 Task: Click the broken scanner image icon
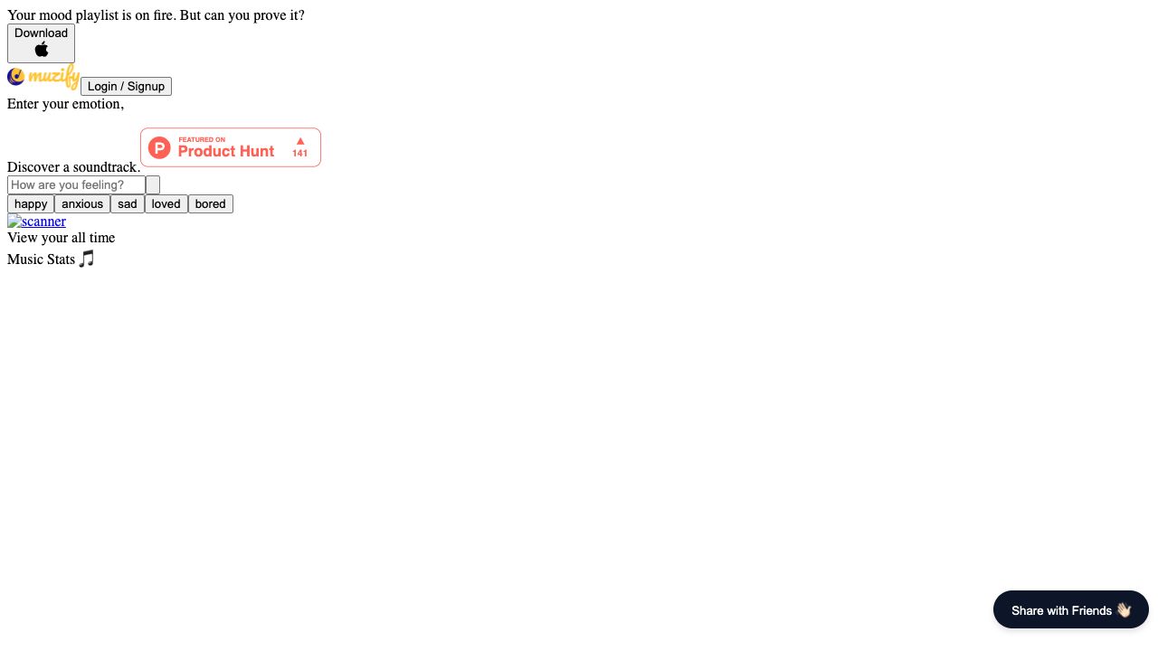pos(14,221)
